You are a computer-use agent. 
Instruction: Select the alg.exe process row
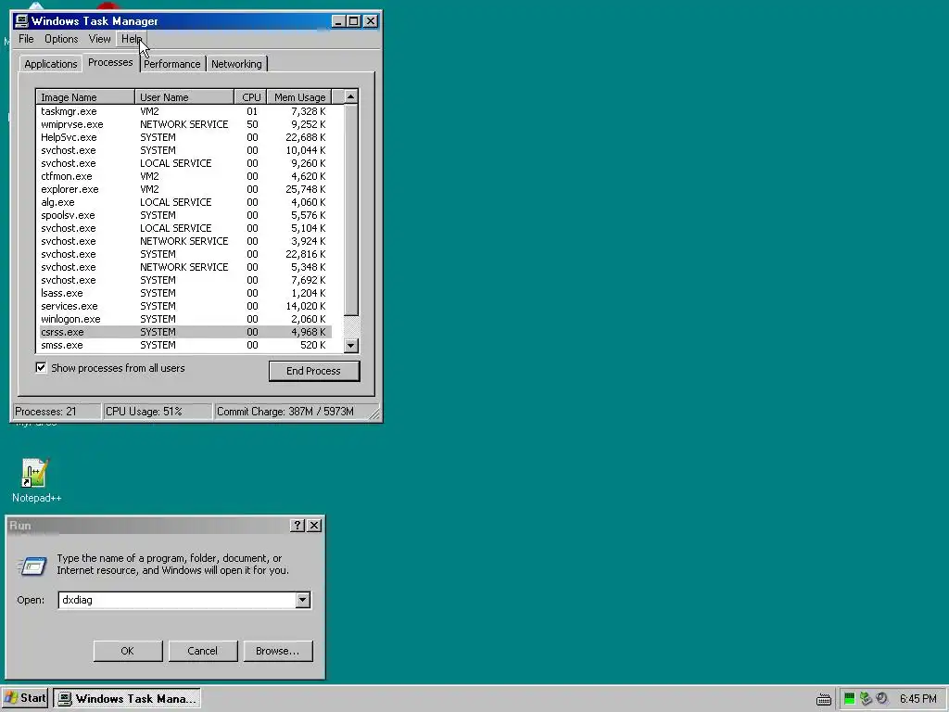184,202
